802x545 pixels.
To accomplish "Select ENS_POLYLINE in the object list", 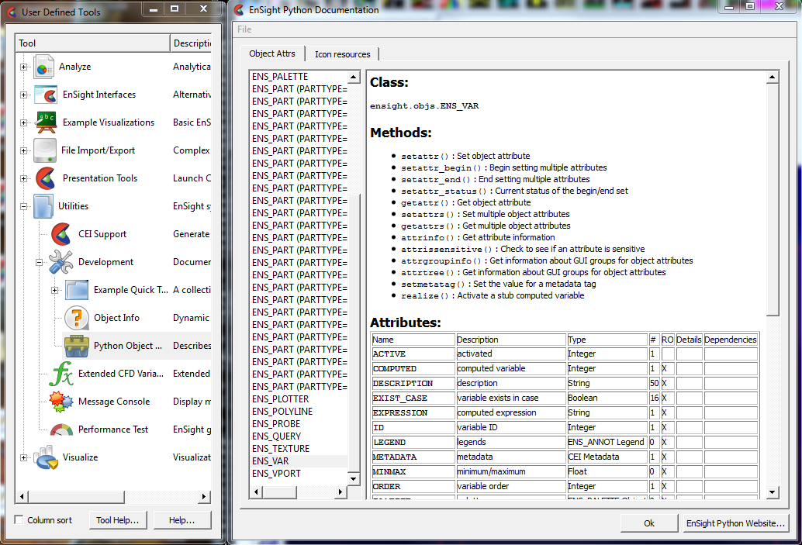I will pyautogui.click(x=299, y=412).
